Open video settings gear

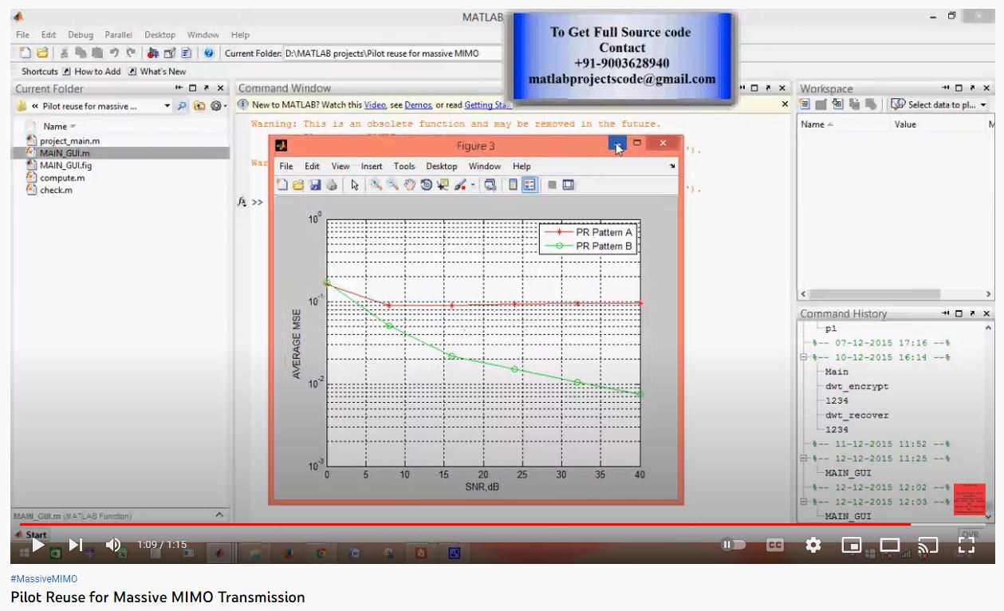813,545
